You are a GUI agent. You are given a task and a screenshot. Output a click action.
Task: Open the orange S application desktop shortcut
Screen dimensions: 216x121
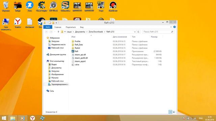coord(65,6)
